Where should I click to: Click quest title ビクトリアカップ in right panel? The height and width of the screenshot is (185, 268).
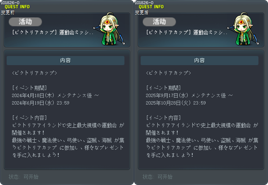[x=187, y=32]
